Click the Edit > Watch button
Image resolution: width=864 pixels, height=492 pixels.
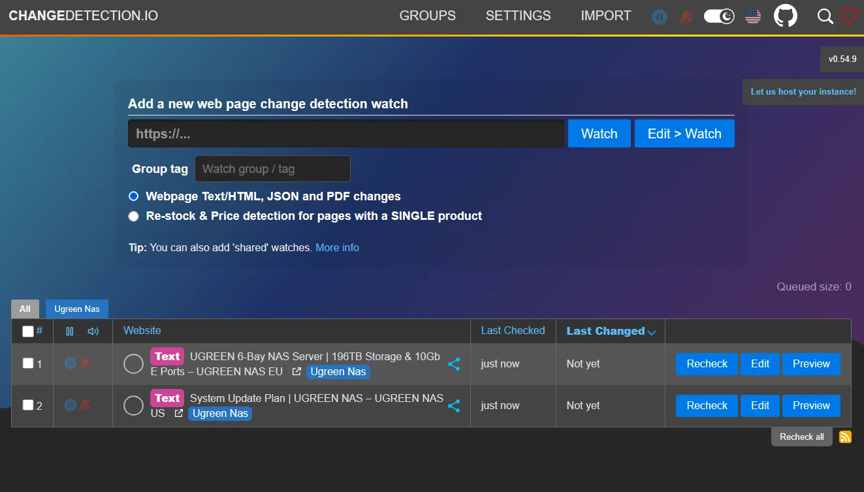684,134
